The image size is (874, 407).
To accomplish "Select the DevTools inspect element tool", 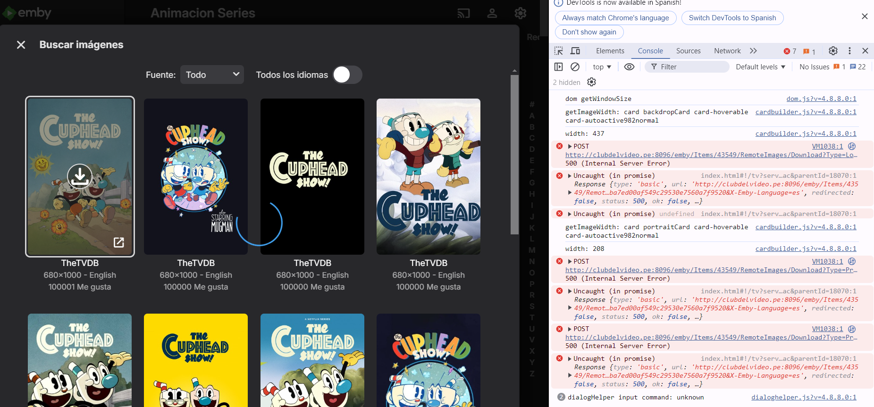I will (x=559, y=51).
